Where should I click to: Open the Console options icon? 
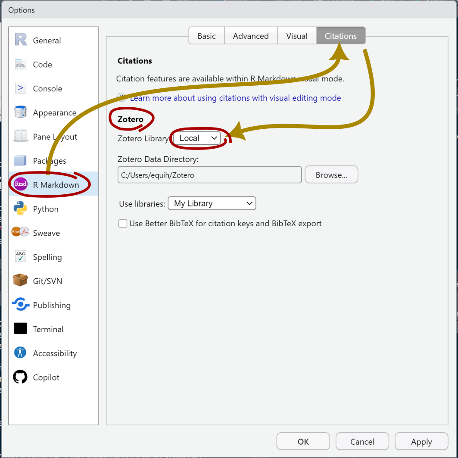pos(21,88)
